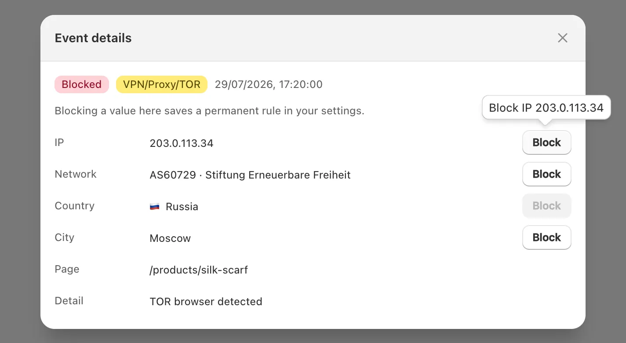Block the AS60729 network
Screen dimensions: 626x343
click(546, 174)
